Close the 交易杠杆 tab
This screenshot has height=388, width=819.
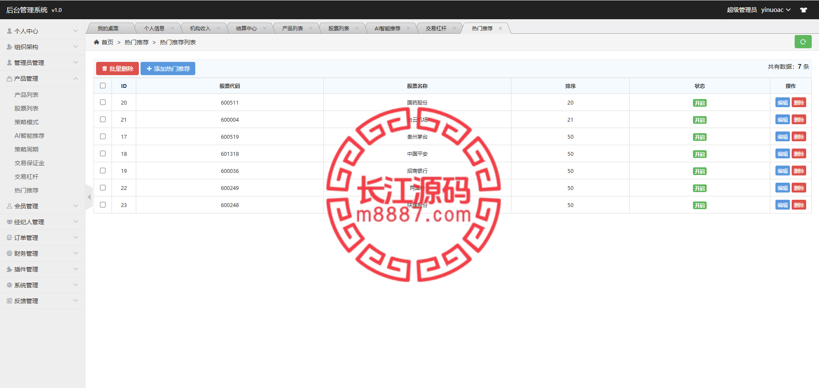tap(454, 28)
